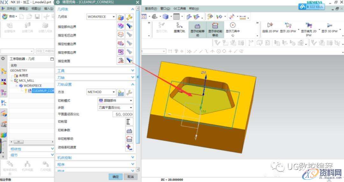The height and width of the screenshot is (182, 344).
Task: Click the select part boundary icon
Action: pyautogui.click(x=121, y=26)
